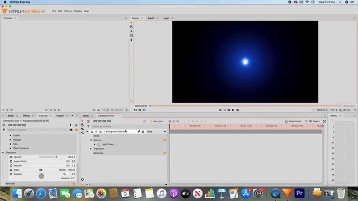Jump to start in Viewer playback controls

point(220,110)
